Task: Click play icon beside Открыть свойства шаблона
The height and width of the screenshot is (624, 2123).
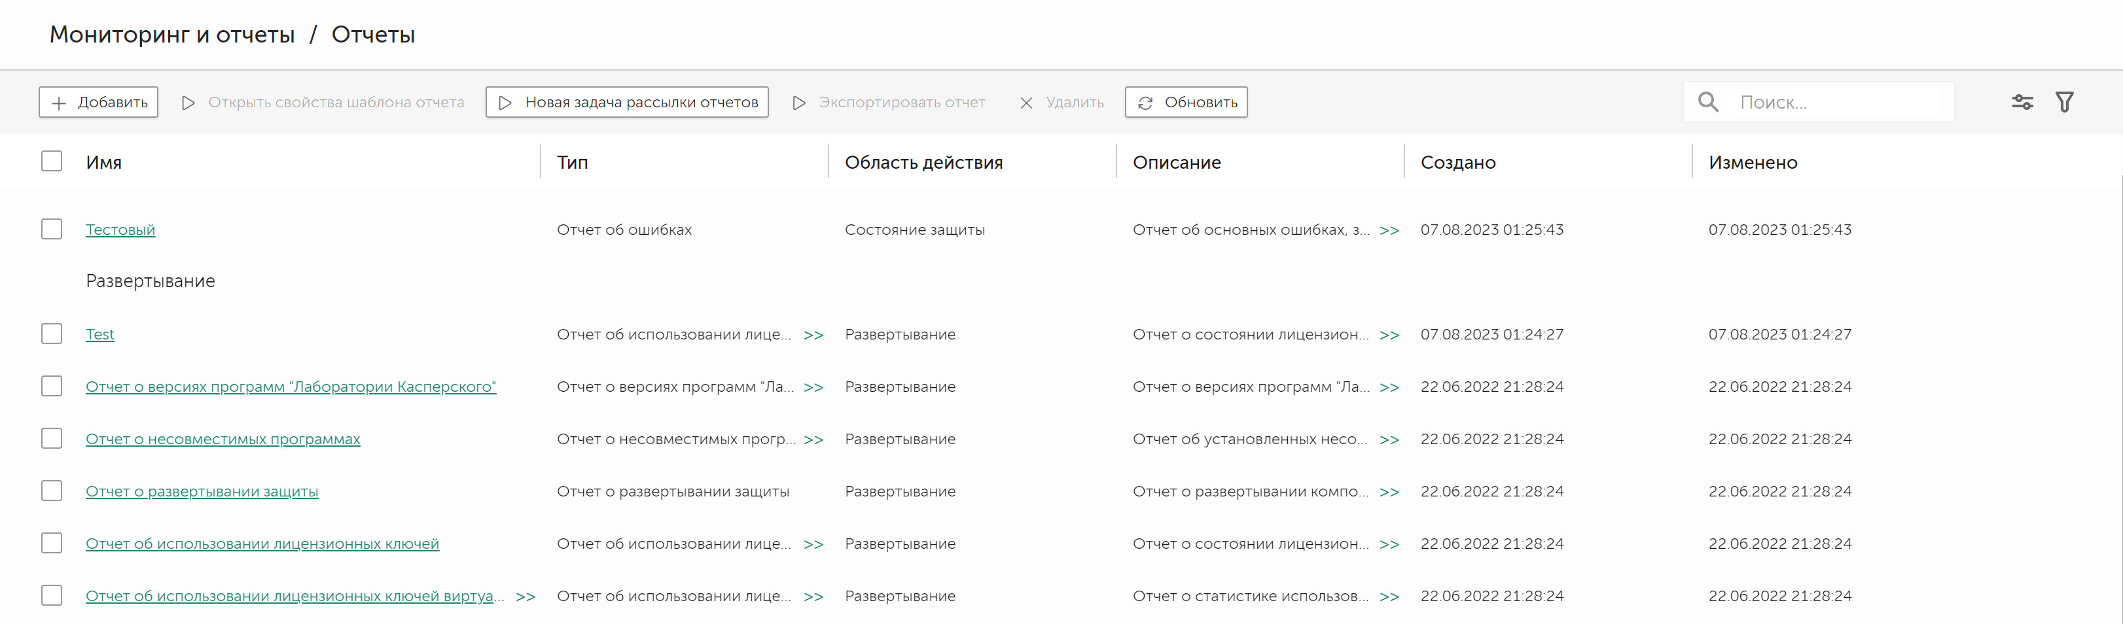Action: [188, 103]
